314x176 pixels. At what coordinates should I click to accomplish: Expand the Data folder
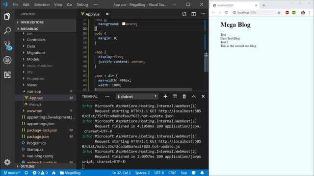click(31, 46)
